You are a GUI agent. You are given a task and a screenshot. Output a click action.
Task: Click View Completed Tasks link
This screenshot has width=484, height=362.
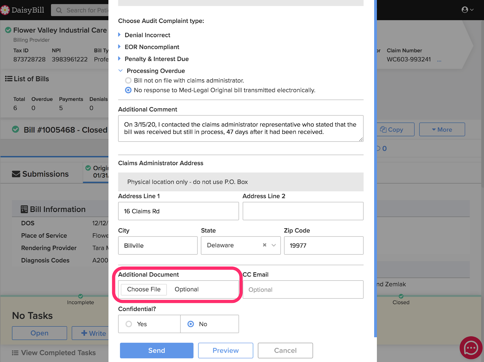(x=58, y=353)
